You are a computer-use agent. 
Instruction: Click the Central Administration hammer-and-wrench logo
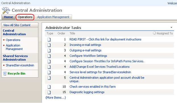click(x=6, y=10)
